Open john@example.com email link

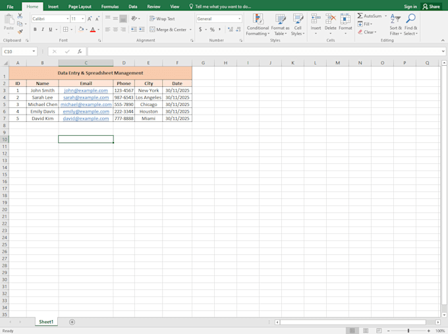point(86,90)
